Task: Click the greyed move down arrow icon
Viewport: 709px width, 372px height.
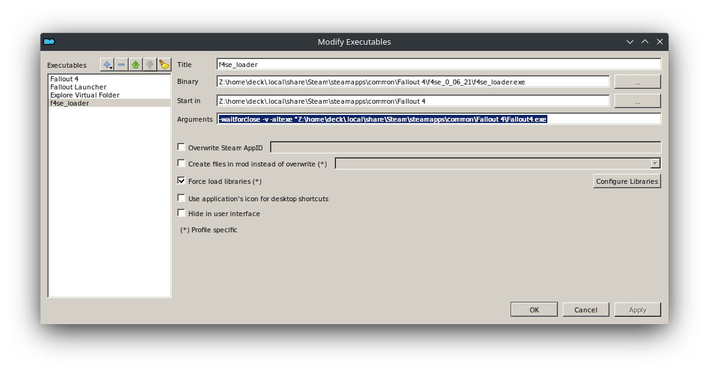Action: pos(150,65)
